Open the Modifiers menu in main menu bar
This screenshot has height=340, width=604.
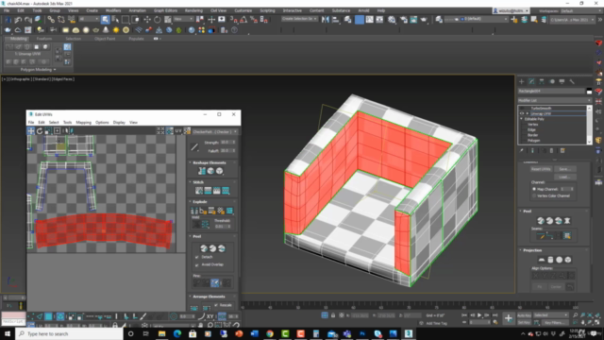coord(113,10)
